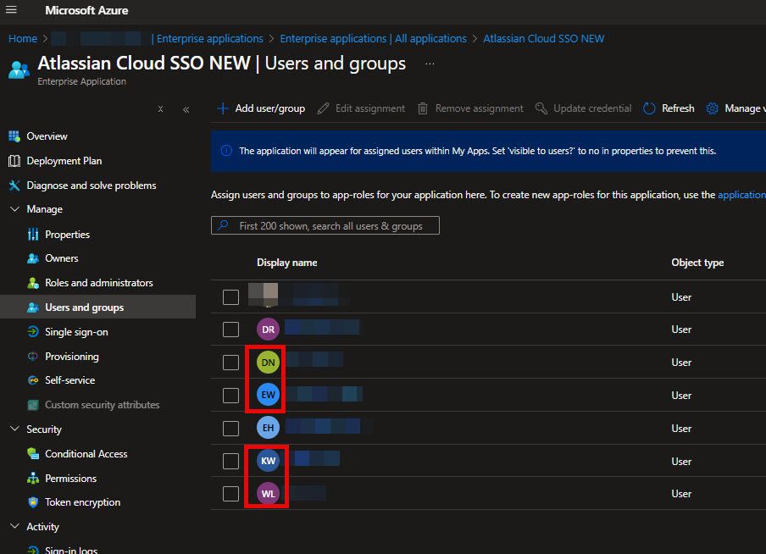
Task: Open more options ellipsis beside page title
Action: [x=430, y=64]
